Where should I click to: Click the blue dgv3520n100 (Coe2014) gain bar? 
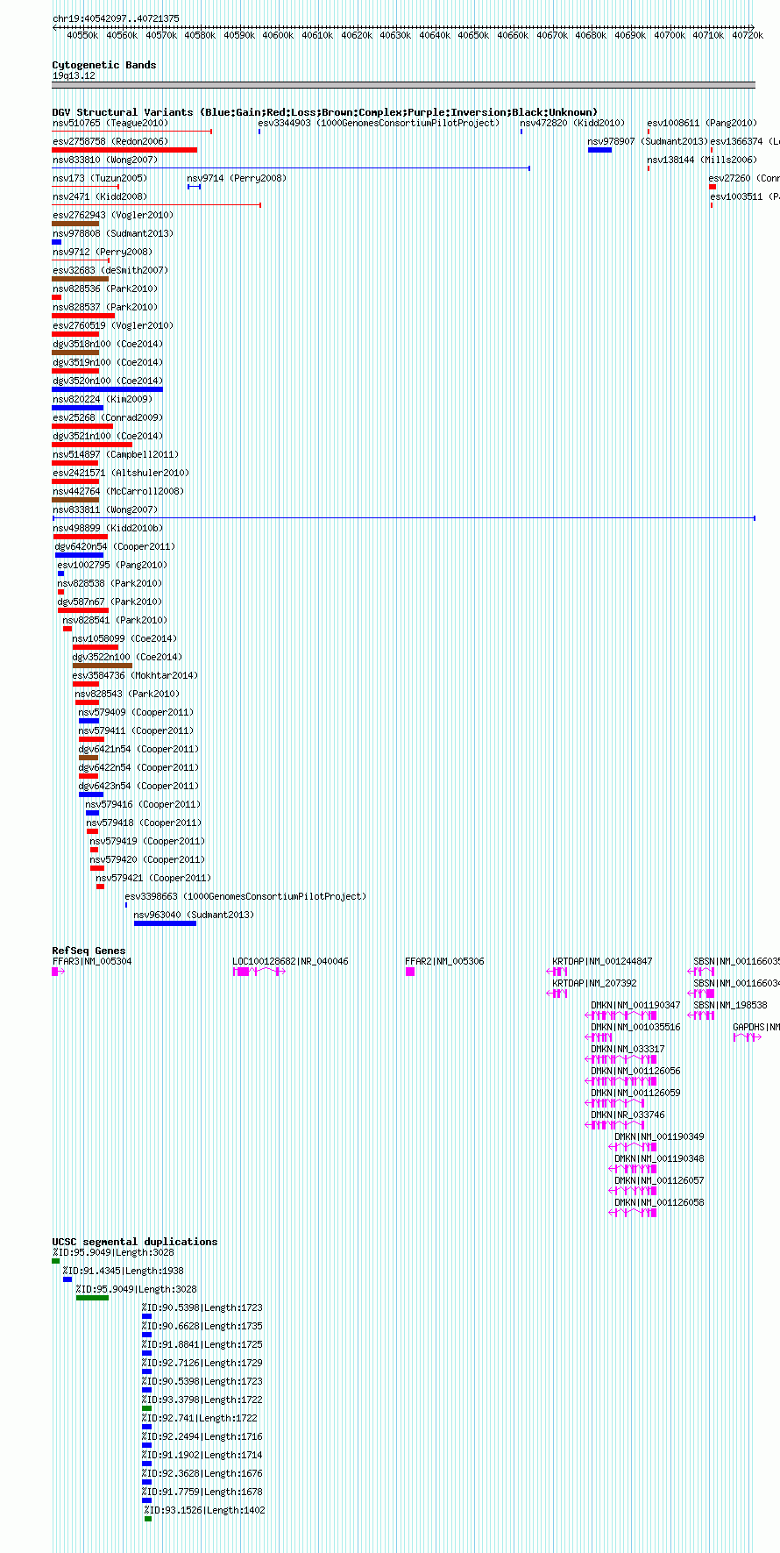pos(108,389)
